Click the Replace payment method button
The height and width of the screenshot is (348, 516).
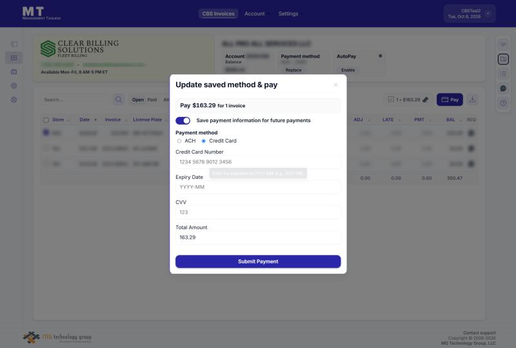pyautogui.click(x=293, y=70)
